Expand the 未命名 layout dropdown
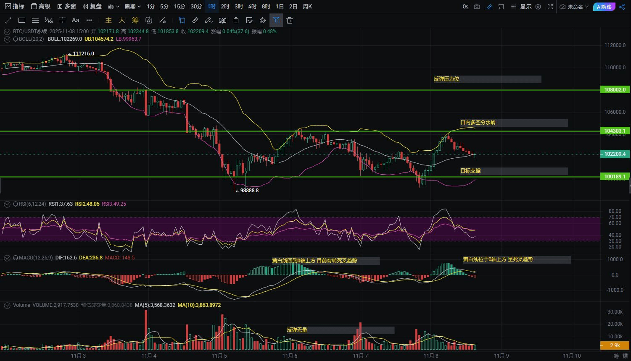Viewport: 631px width, 361px height. pos(574,7)
